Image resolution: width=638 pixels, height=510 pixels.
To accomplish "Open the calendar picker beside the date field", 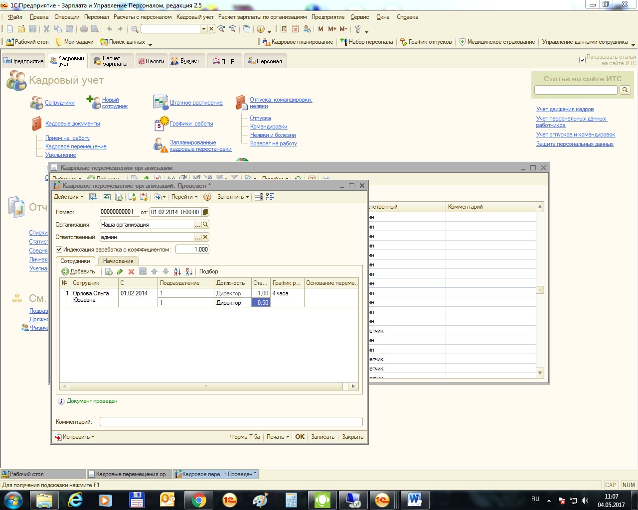I will pyautogui.click(x=205, y=212).
